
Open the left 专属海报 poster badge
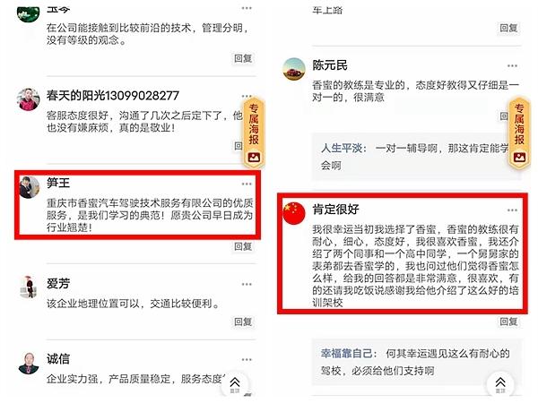254,133
